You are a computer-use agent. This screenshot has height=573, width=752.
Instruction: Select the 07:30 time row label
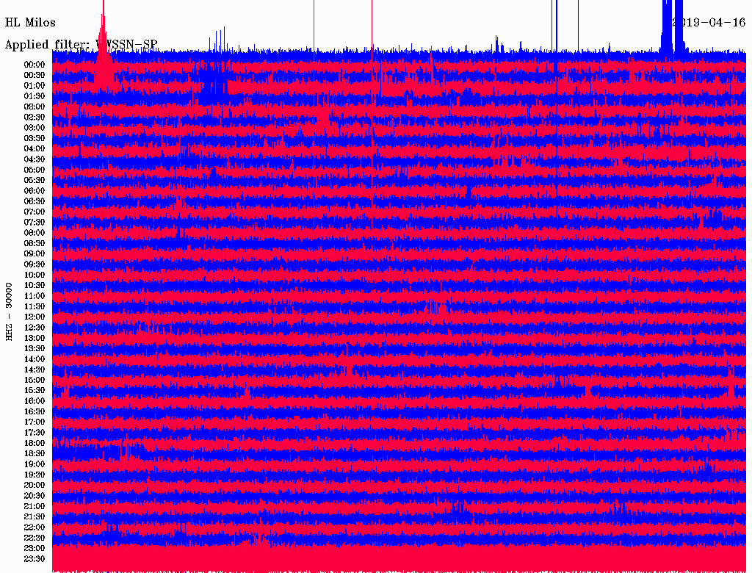tap(35, 222)
